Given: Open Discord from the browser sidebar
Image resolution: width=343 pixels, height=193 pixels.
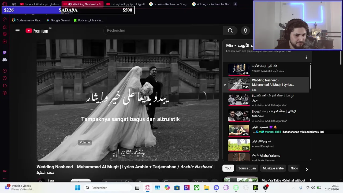Looking at the screenshot, I should click(x=5, y=60).
